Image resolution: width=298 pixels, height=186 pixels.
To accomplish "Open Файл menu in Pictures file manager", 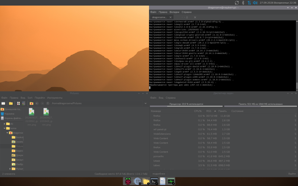I will pos(4,98).
